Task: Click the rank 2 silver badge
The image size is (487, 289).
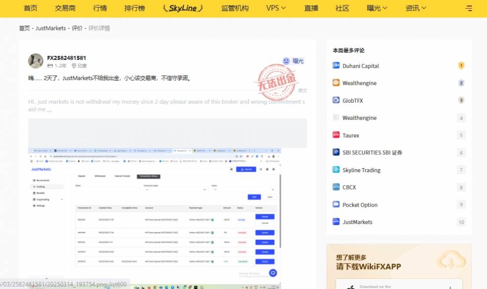Action: pos(461,83)
